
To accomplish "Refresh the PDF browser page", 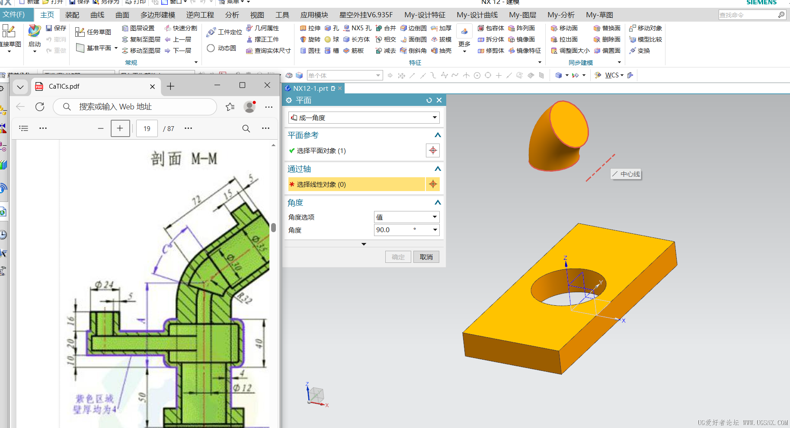I will tap(40, 107).
